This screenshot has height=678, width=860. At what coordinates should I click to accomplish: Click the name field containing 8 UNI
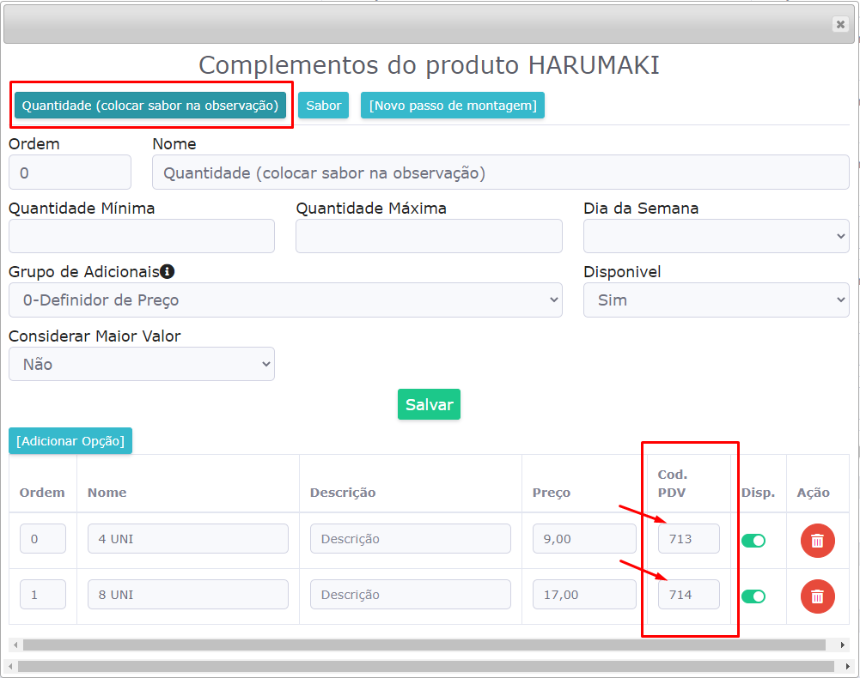coord(187,594)
